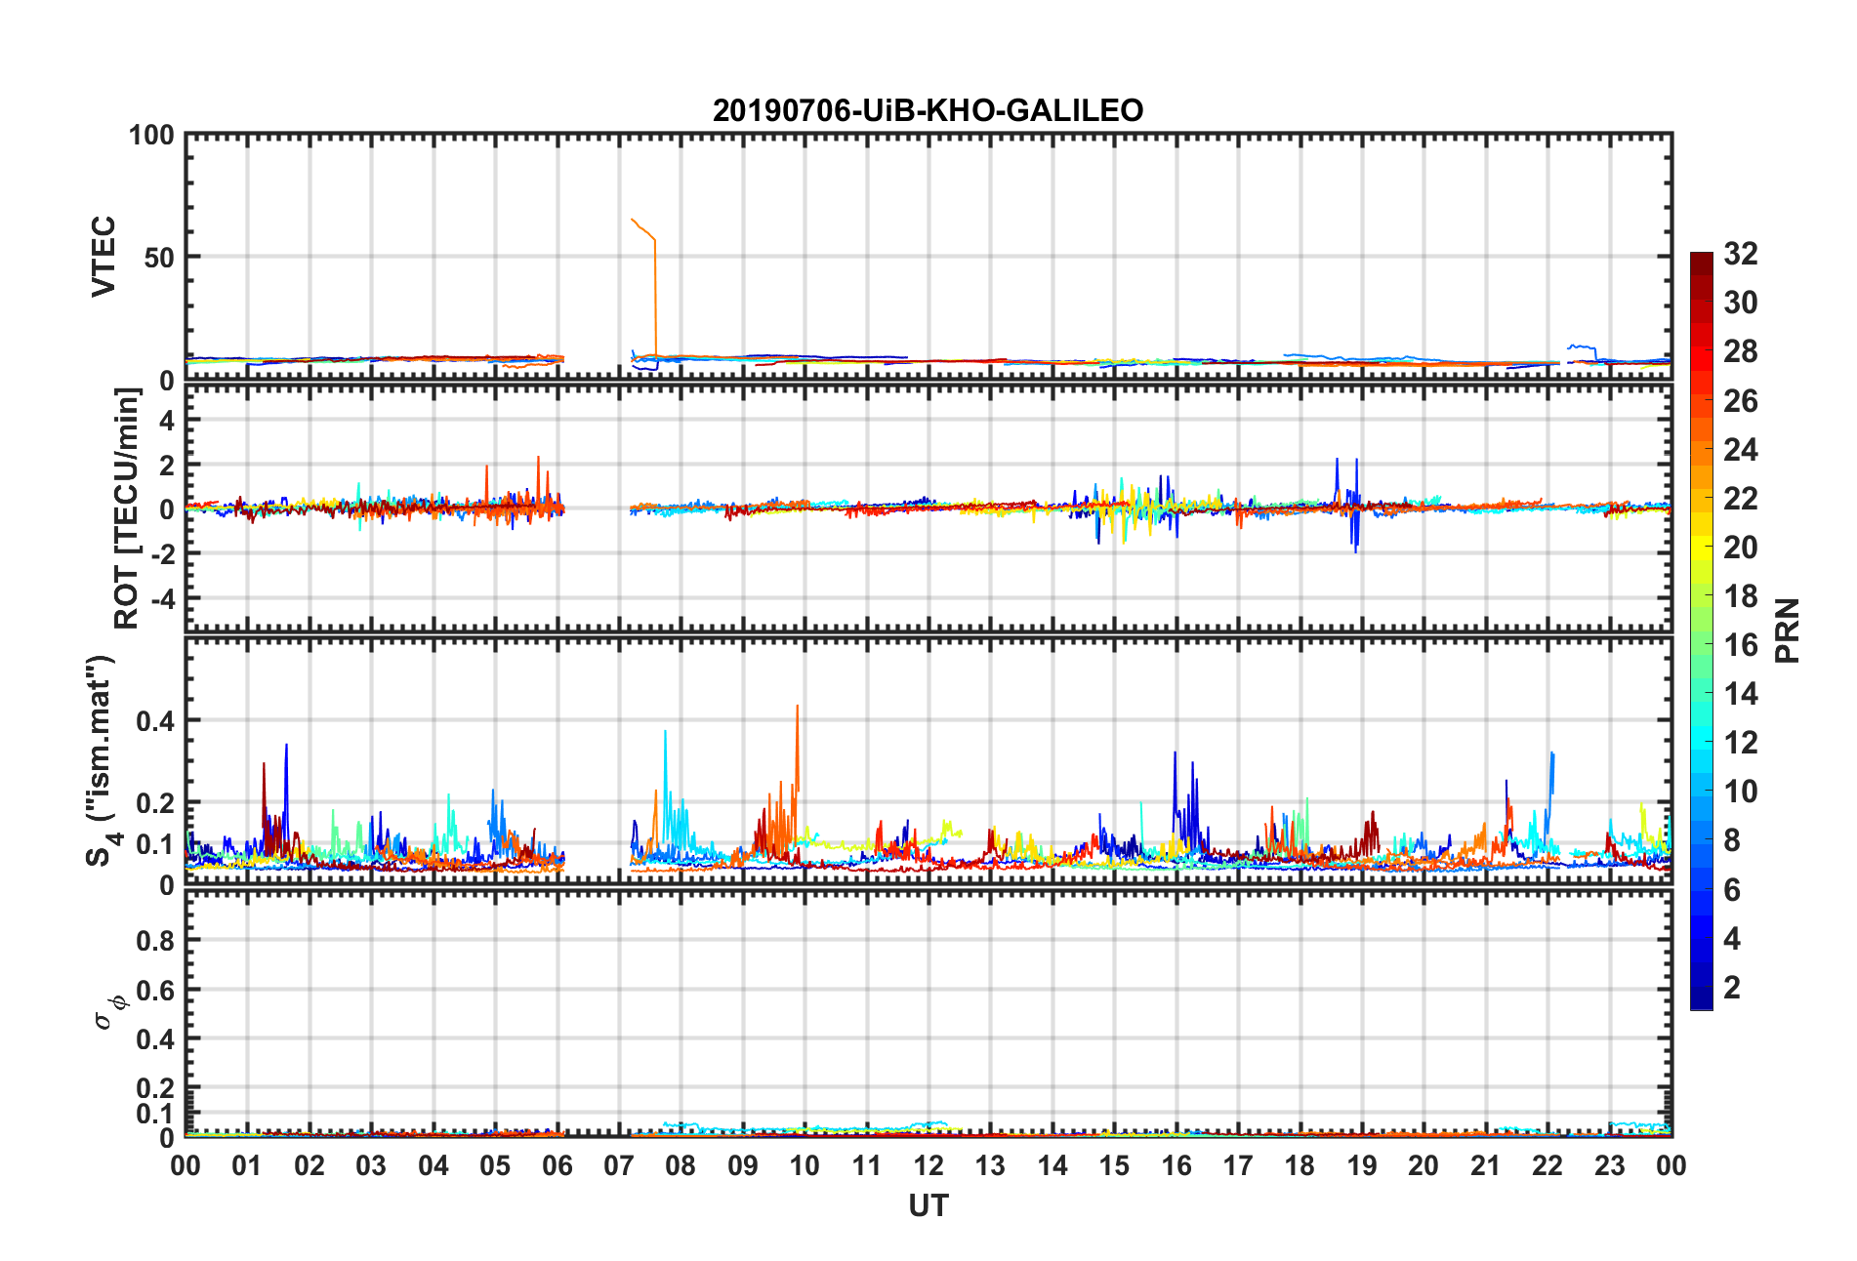Screen dimensions: 1857x1261
Task: Click the UT x-axis label
Action: (928, 1206)
